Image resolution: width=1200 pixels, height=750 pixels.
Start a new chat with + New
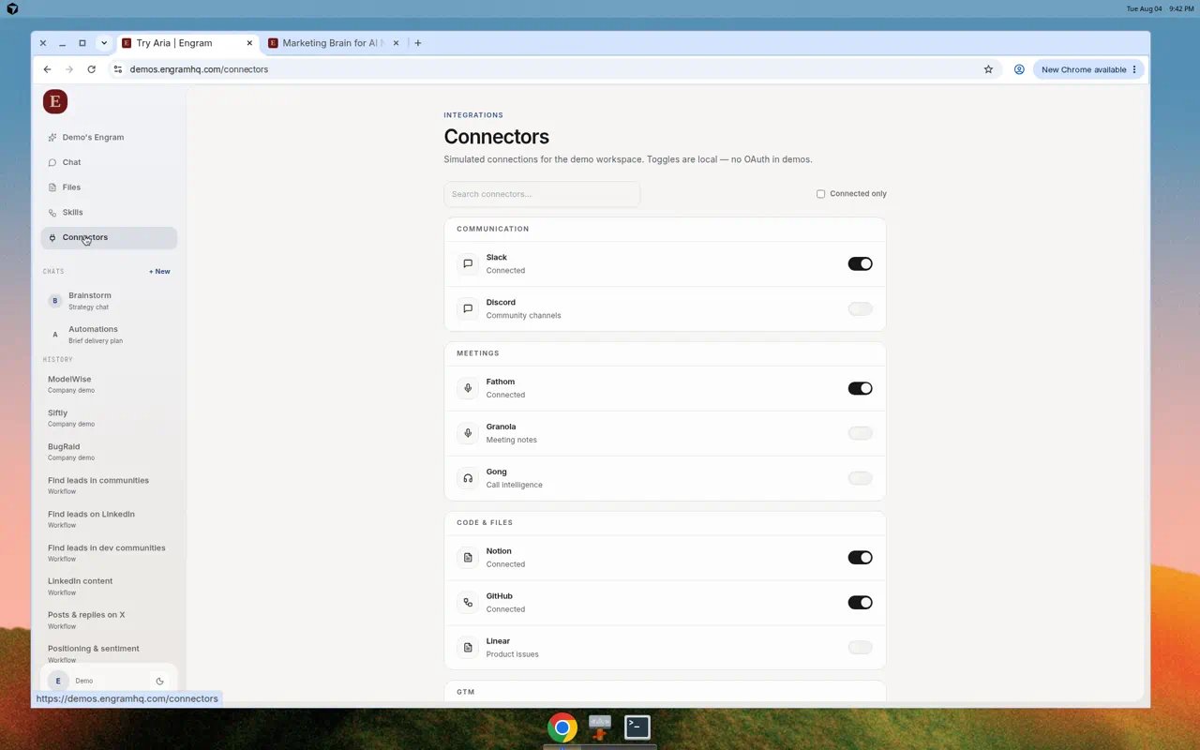[159, 272]
